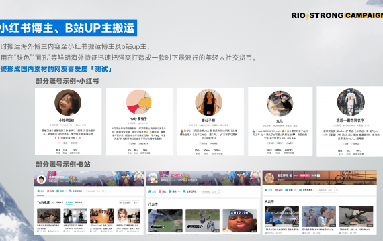The height and width of the screenshot is (241, 383).
Task: Click third B站 profile's Shiba dog avatar
Action: [x=269, y=178]
